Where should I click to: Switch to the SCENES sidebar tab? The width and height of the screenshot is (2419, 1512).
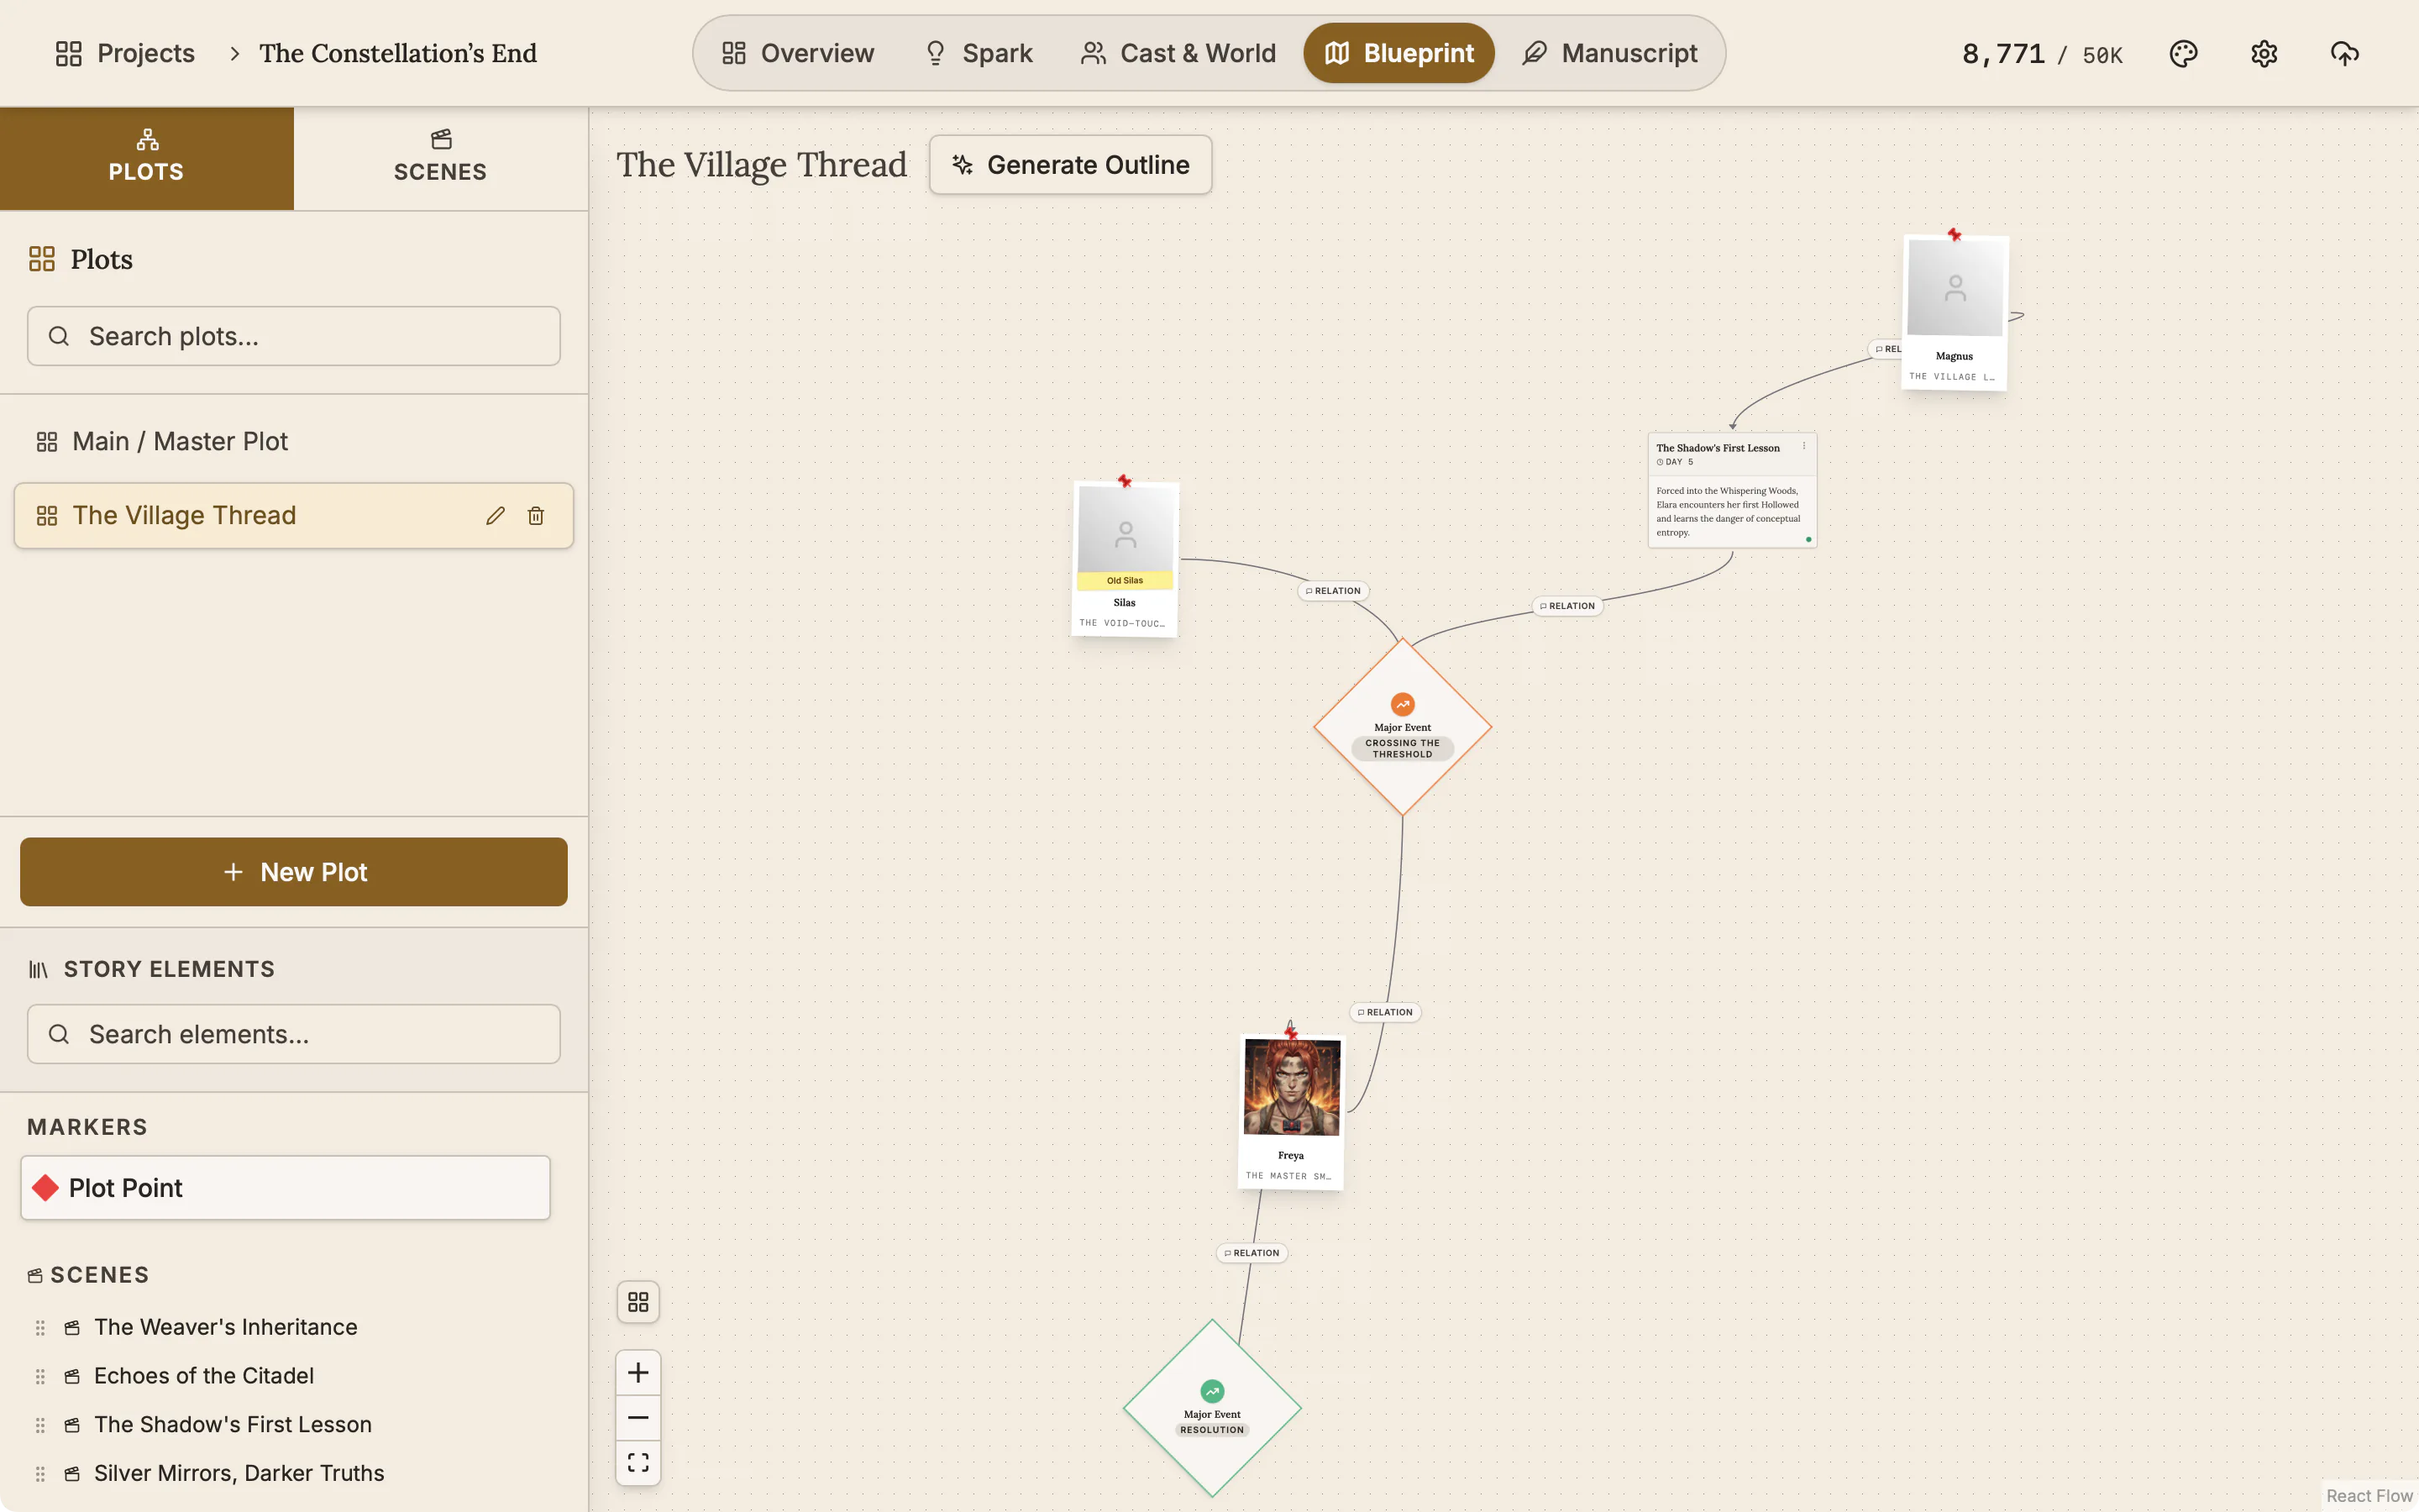point(441,158)
